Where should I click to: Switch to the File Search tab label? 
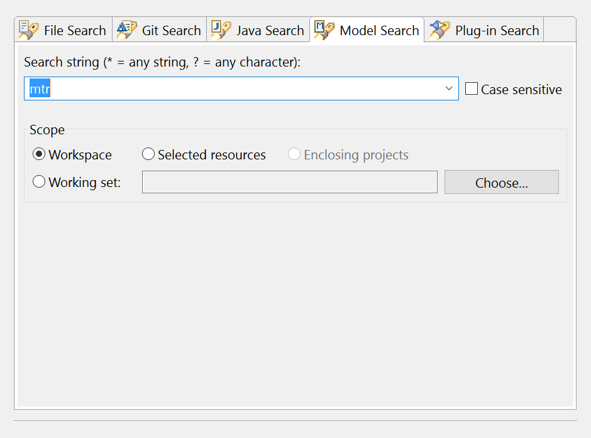coord(75,31)
